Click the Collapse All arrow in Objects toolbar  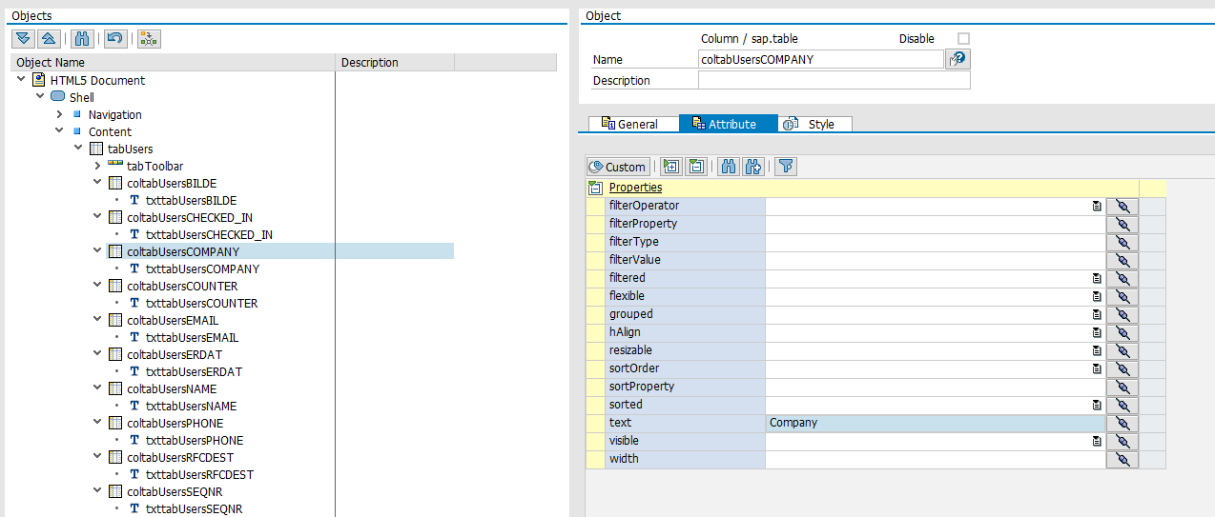point(49,38)
